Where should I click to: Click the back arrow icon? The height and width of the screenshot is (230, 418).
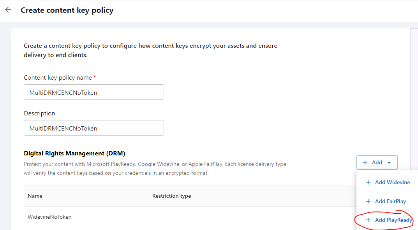point(8,10)
